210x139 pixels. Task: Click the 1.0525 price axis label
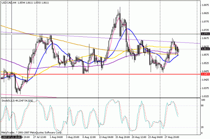(205, 63)
